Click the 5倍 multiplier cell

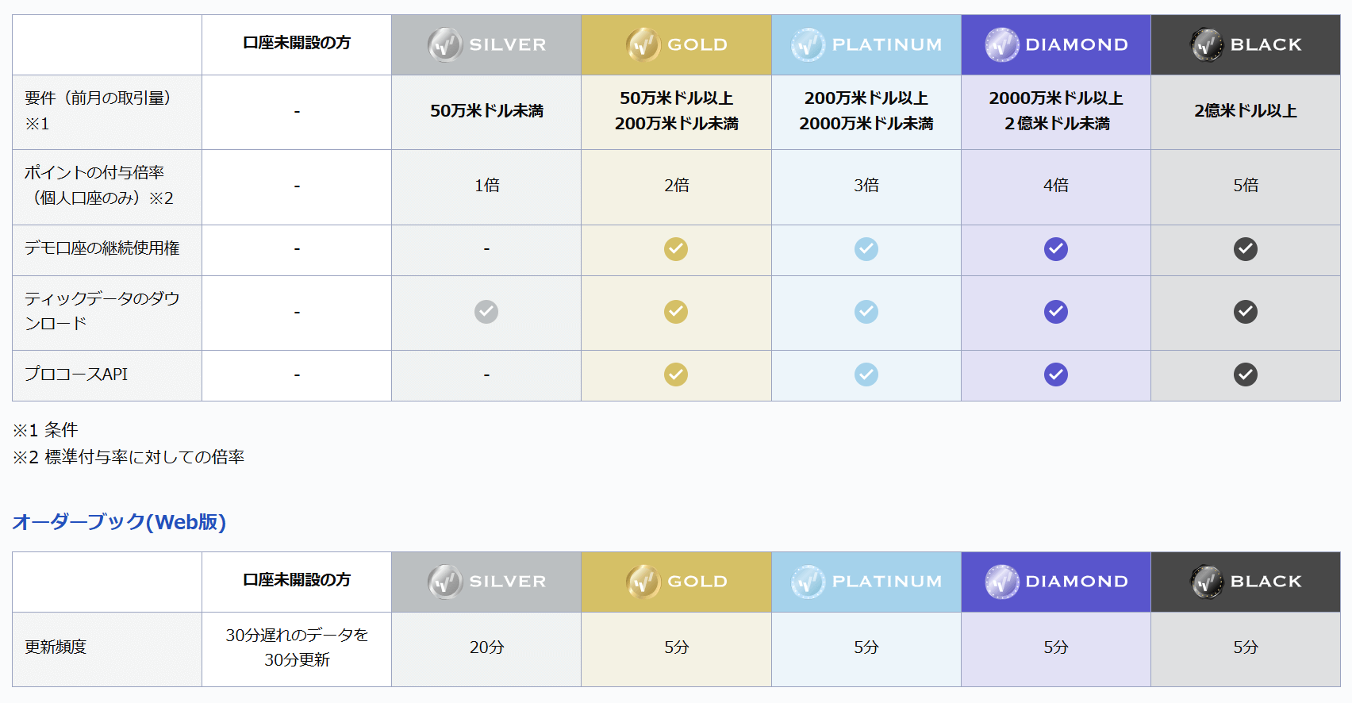click(1246, 186)
